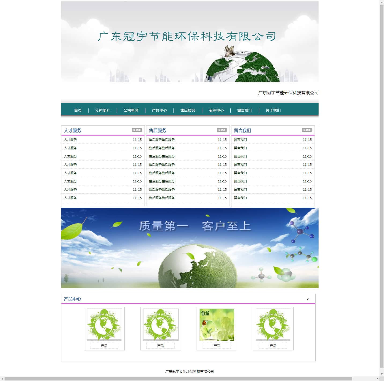Open 首页 in the navigation bar
Image resolution: width=384 pixels, height=381 pixels.
78,110
